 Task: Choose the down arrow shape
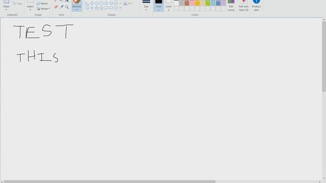pos(87,8)
